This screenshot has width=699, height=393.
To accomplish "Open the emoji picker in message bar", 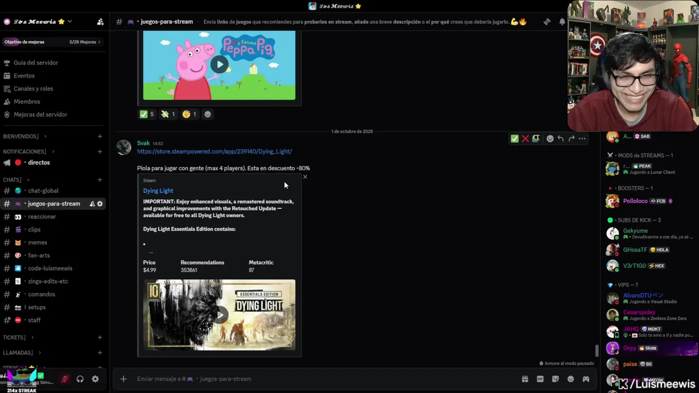I will [571, 379].
